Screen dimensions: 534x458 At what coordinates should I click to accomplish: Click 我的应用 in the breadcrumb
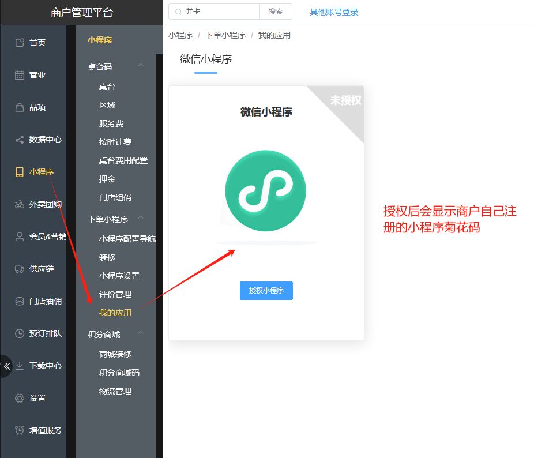[274, 35]
